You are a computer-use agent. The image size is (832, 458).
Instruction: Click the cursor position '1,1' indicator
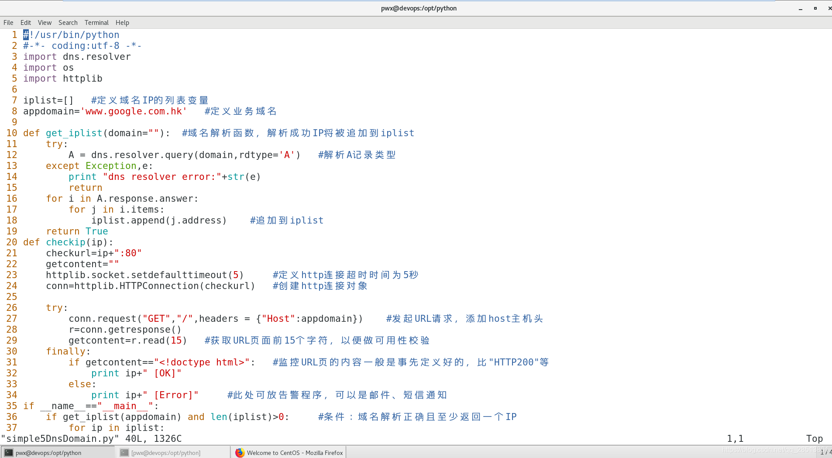(736, 439)
